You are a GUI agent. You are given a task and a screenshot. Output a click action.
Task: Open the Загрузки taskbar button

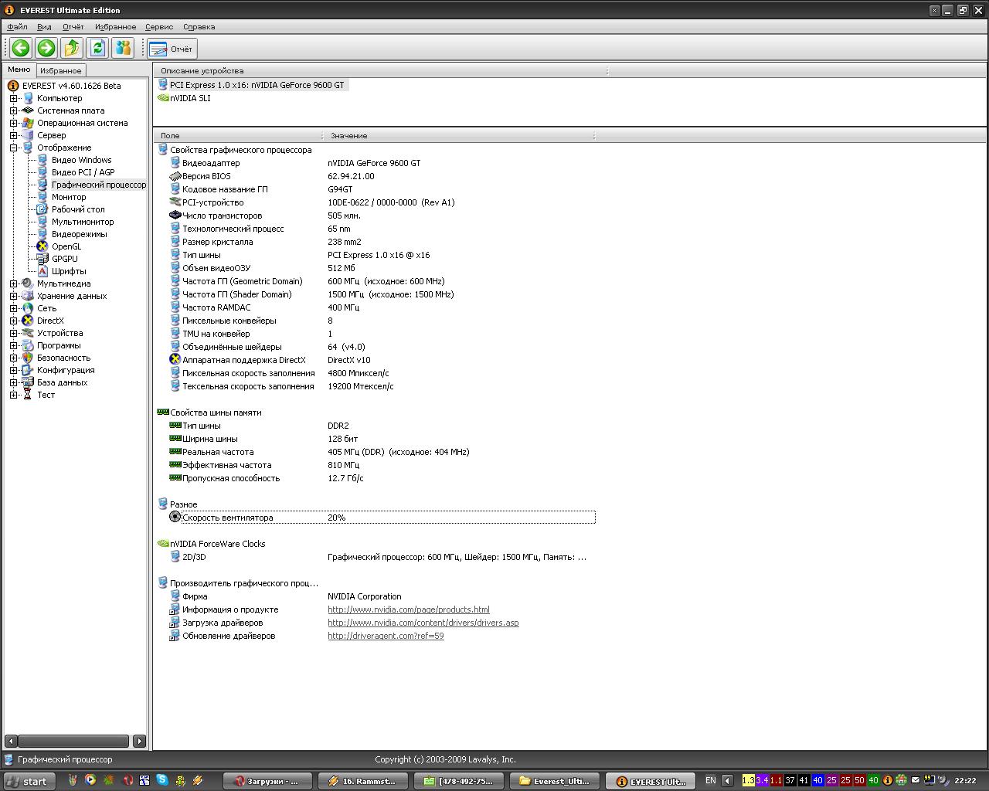pyautogui.click(x=267, y=781)
